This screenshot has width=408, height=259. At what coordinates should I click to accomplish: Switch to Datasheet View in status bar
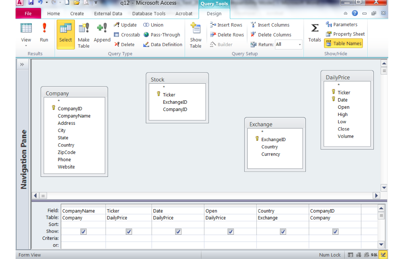(351, 255)
